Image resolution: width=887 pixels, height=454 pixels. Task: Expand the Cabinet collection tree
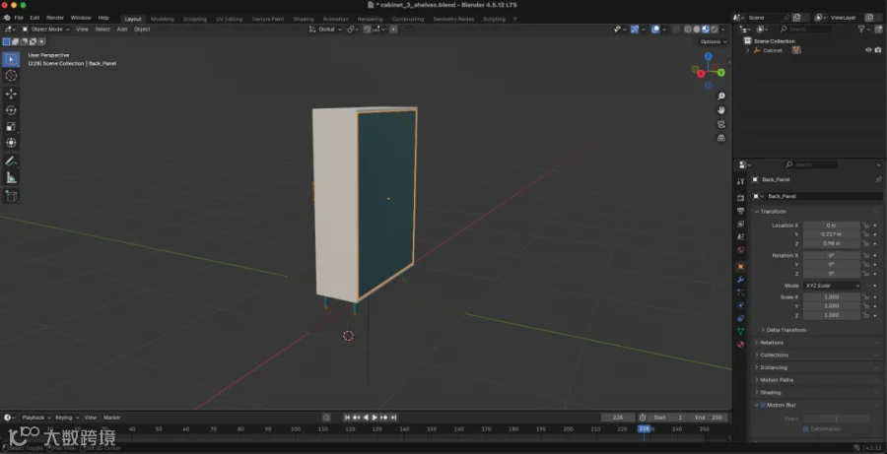pyautogui.click(x=748, y=50)
